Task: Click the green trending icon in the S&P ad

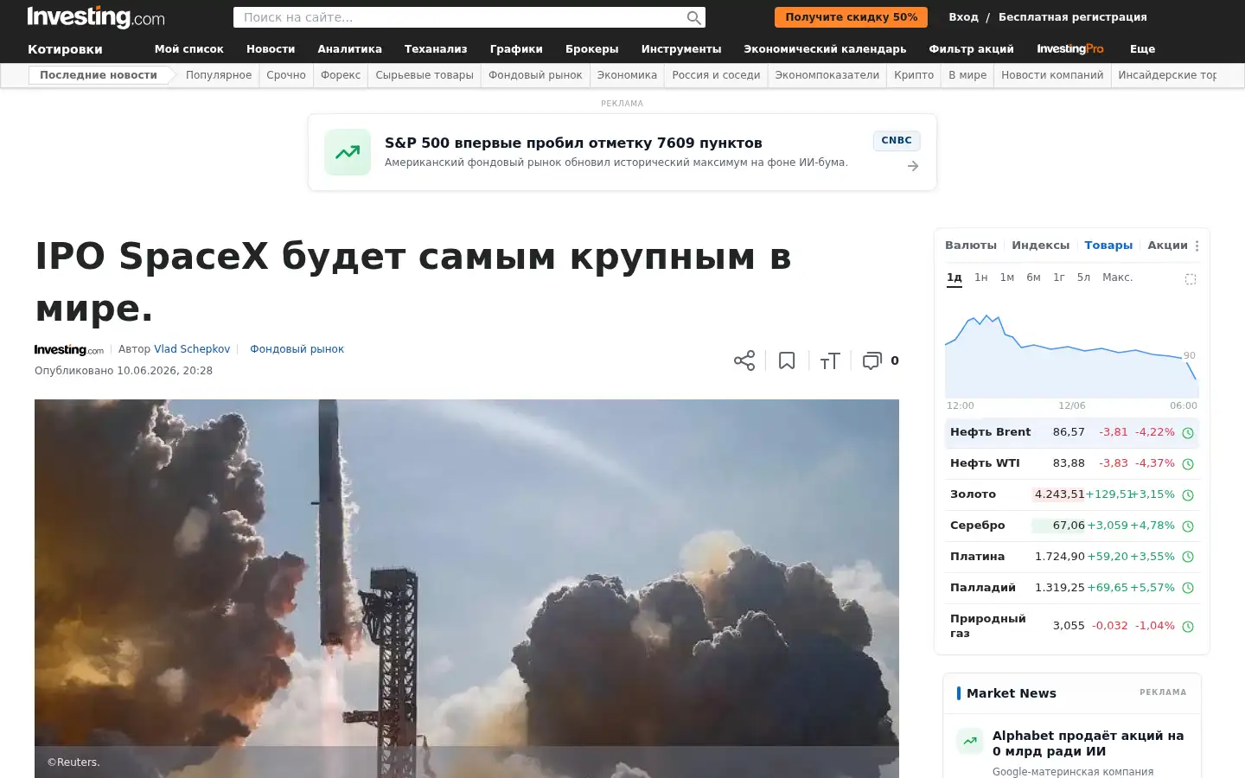Action: [x=348, y=152]
